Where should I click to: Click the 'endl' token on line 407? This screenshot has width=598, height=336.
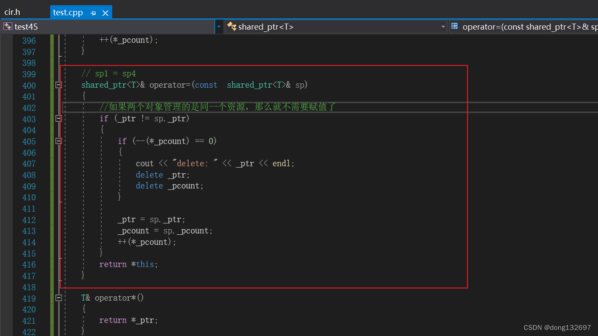(282, 164)
